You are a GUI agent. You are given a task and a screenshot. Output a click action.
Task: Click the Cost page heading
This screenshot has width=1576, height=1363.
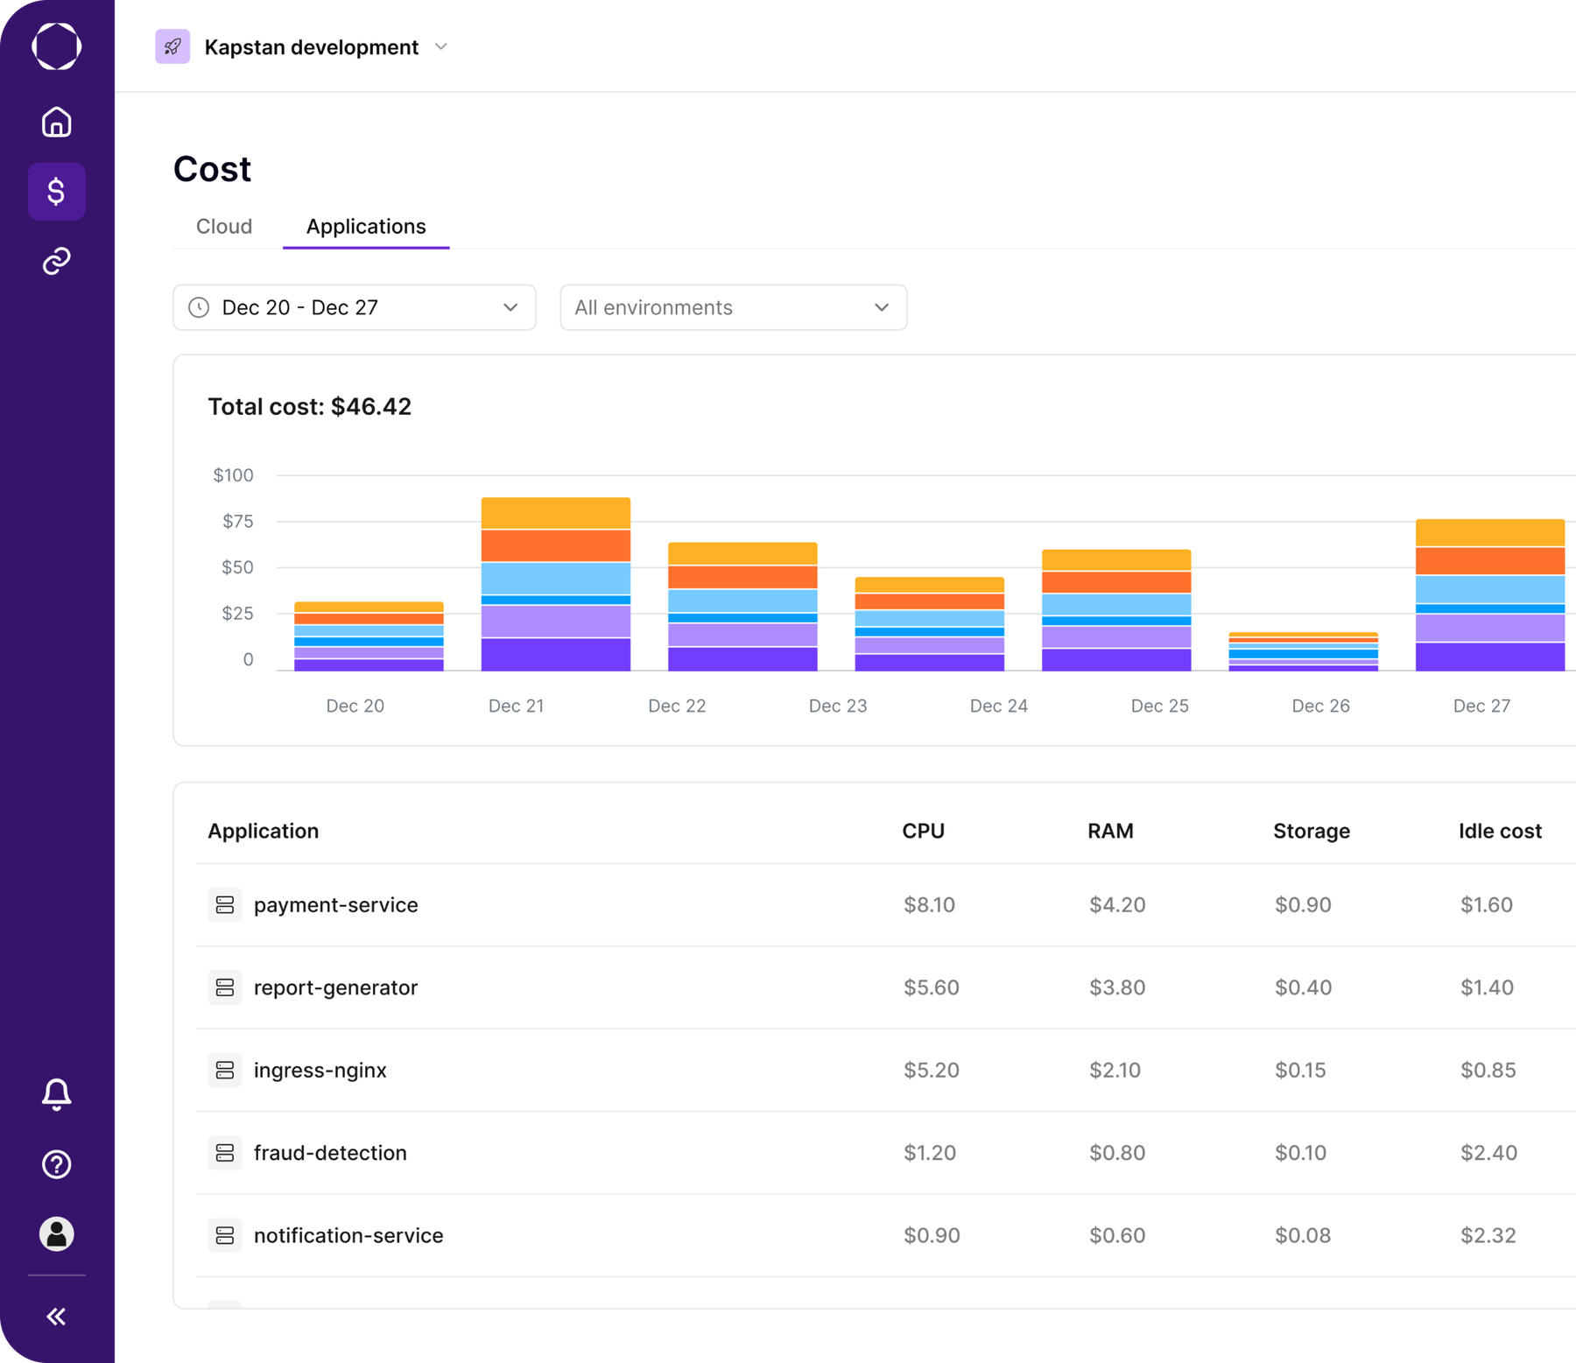tap(212, 169)
